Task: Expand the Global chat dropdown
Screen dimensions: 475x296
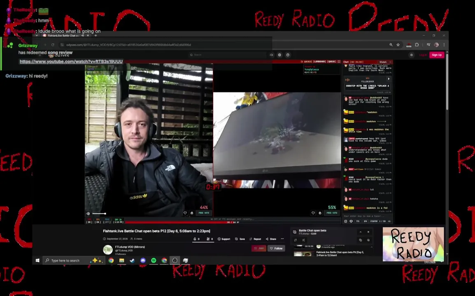Action: pyautogui.click(x=385, y=62)
